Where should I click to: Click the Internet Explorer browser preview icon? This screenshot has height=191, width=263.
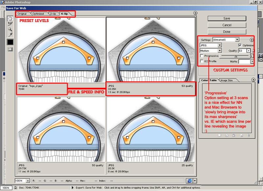click(189, 180)
